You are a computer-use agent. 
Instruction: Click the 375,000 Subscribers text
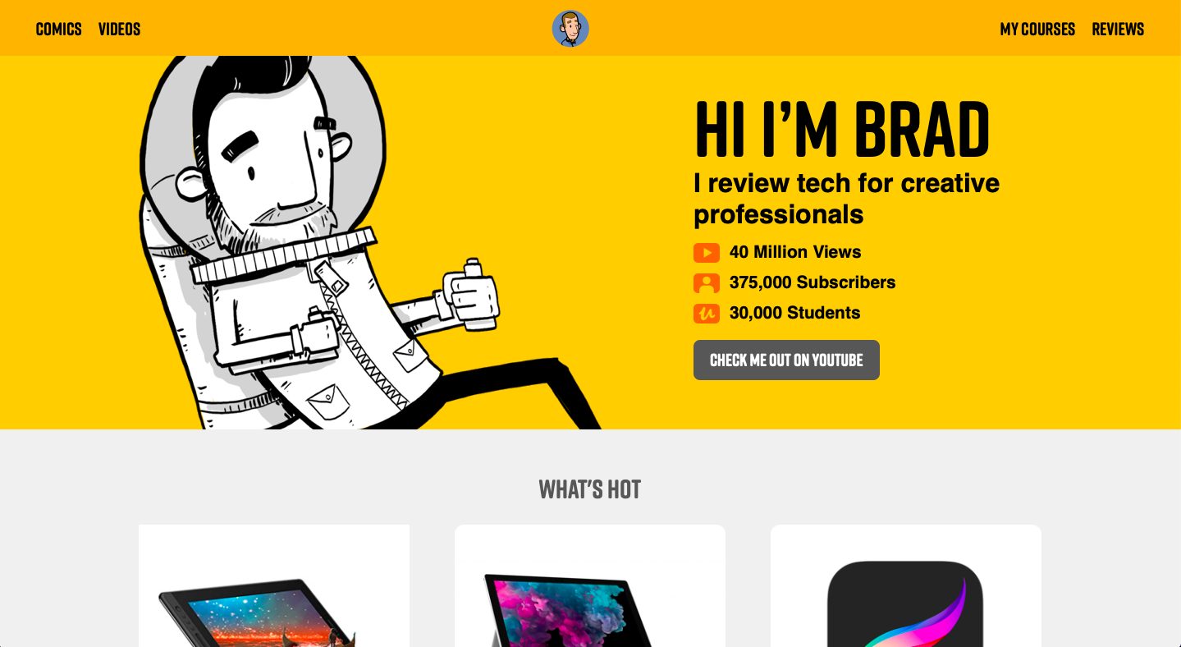point(813,282)
